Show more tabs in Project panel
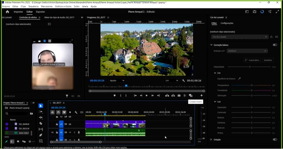The image size is (283, 149). [x=33, y=103]
